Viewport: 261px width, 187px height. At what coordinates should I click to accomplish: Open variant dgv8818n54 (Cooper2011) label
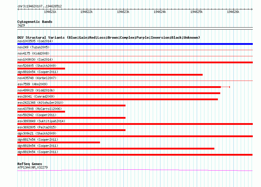coord(38,146)
